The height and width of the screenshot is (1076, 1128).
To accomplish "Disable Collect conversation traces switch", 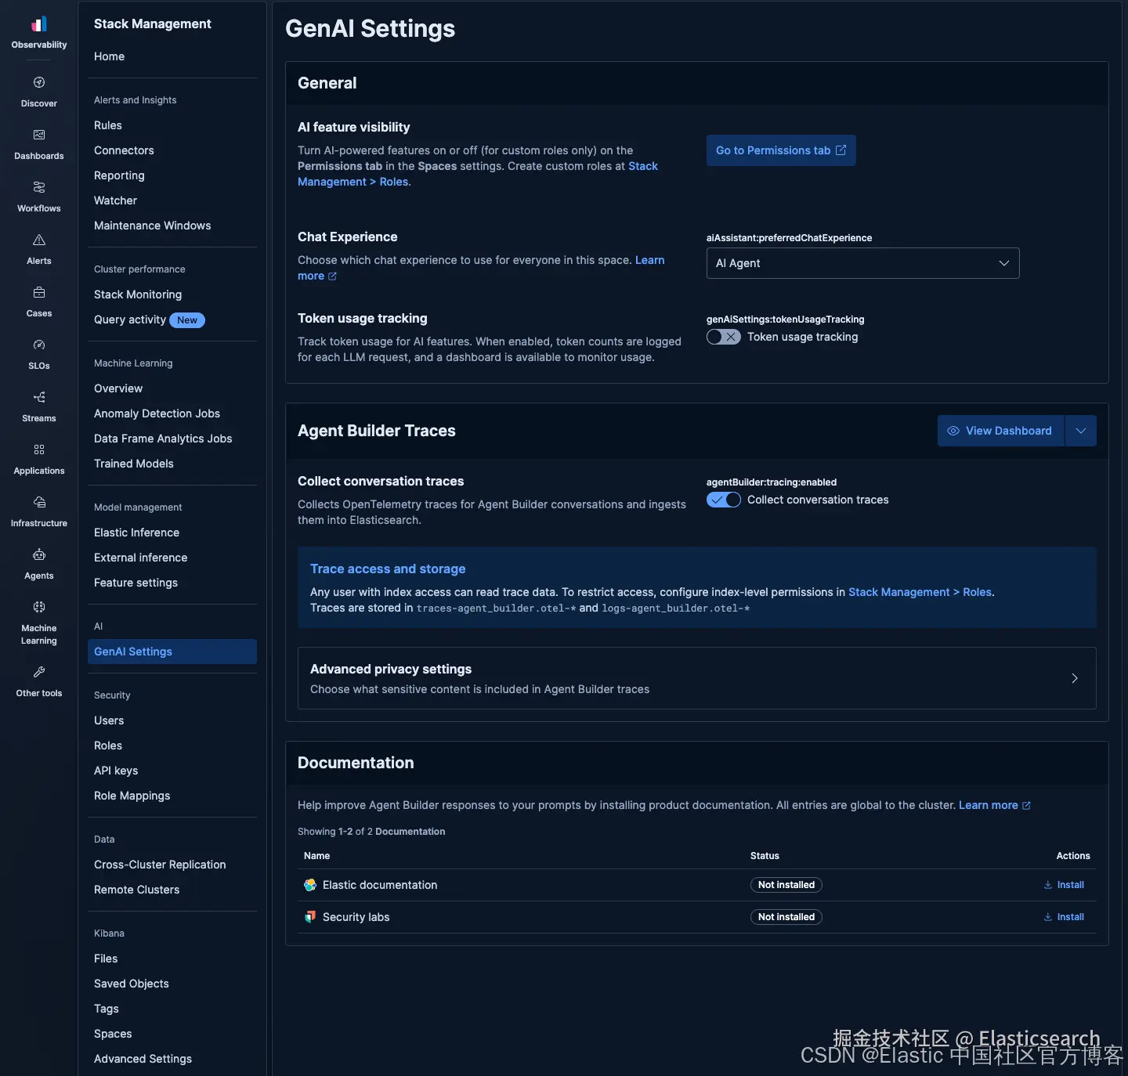I will point(723,500).
